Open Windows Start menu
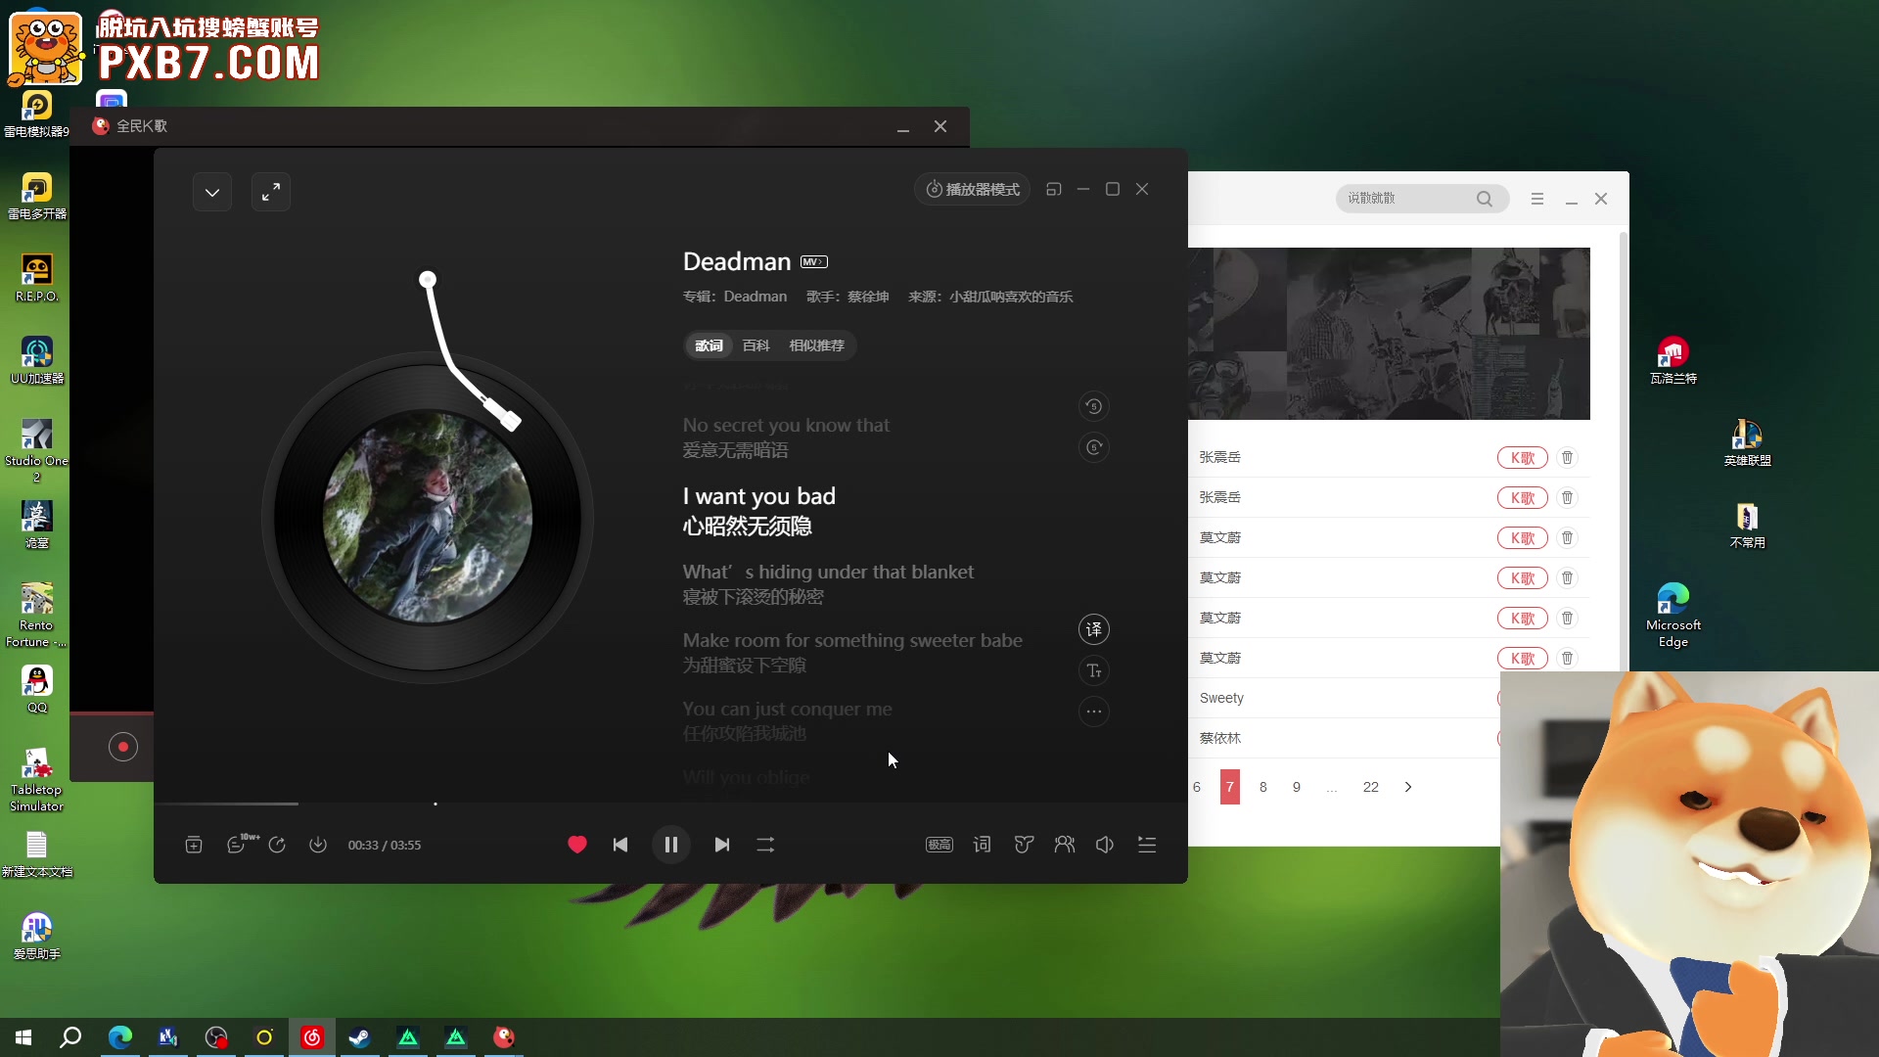1879x1057 pixels. (x=23, y=1037)
